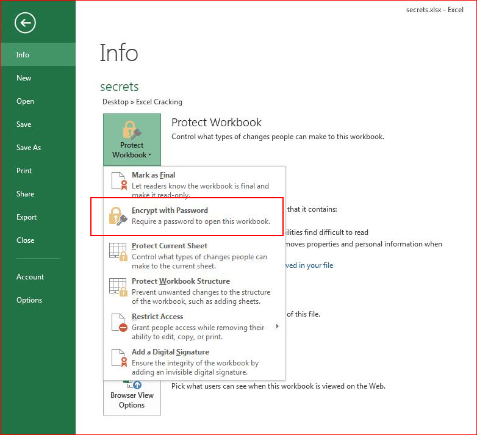Click the 'Info' page heading
This screenshot has width=477, height=435.
(x=119, y=52)
